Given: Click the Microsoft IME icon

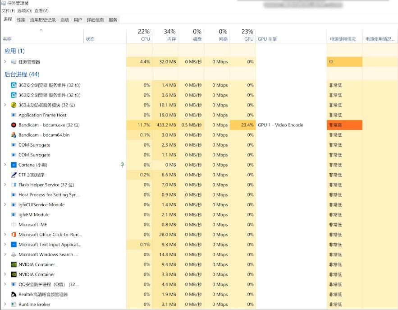Looking at the screenshot, I should (x=14, y=225).
